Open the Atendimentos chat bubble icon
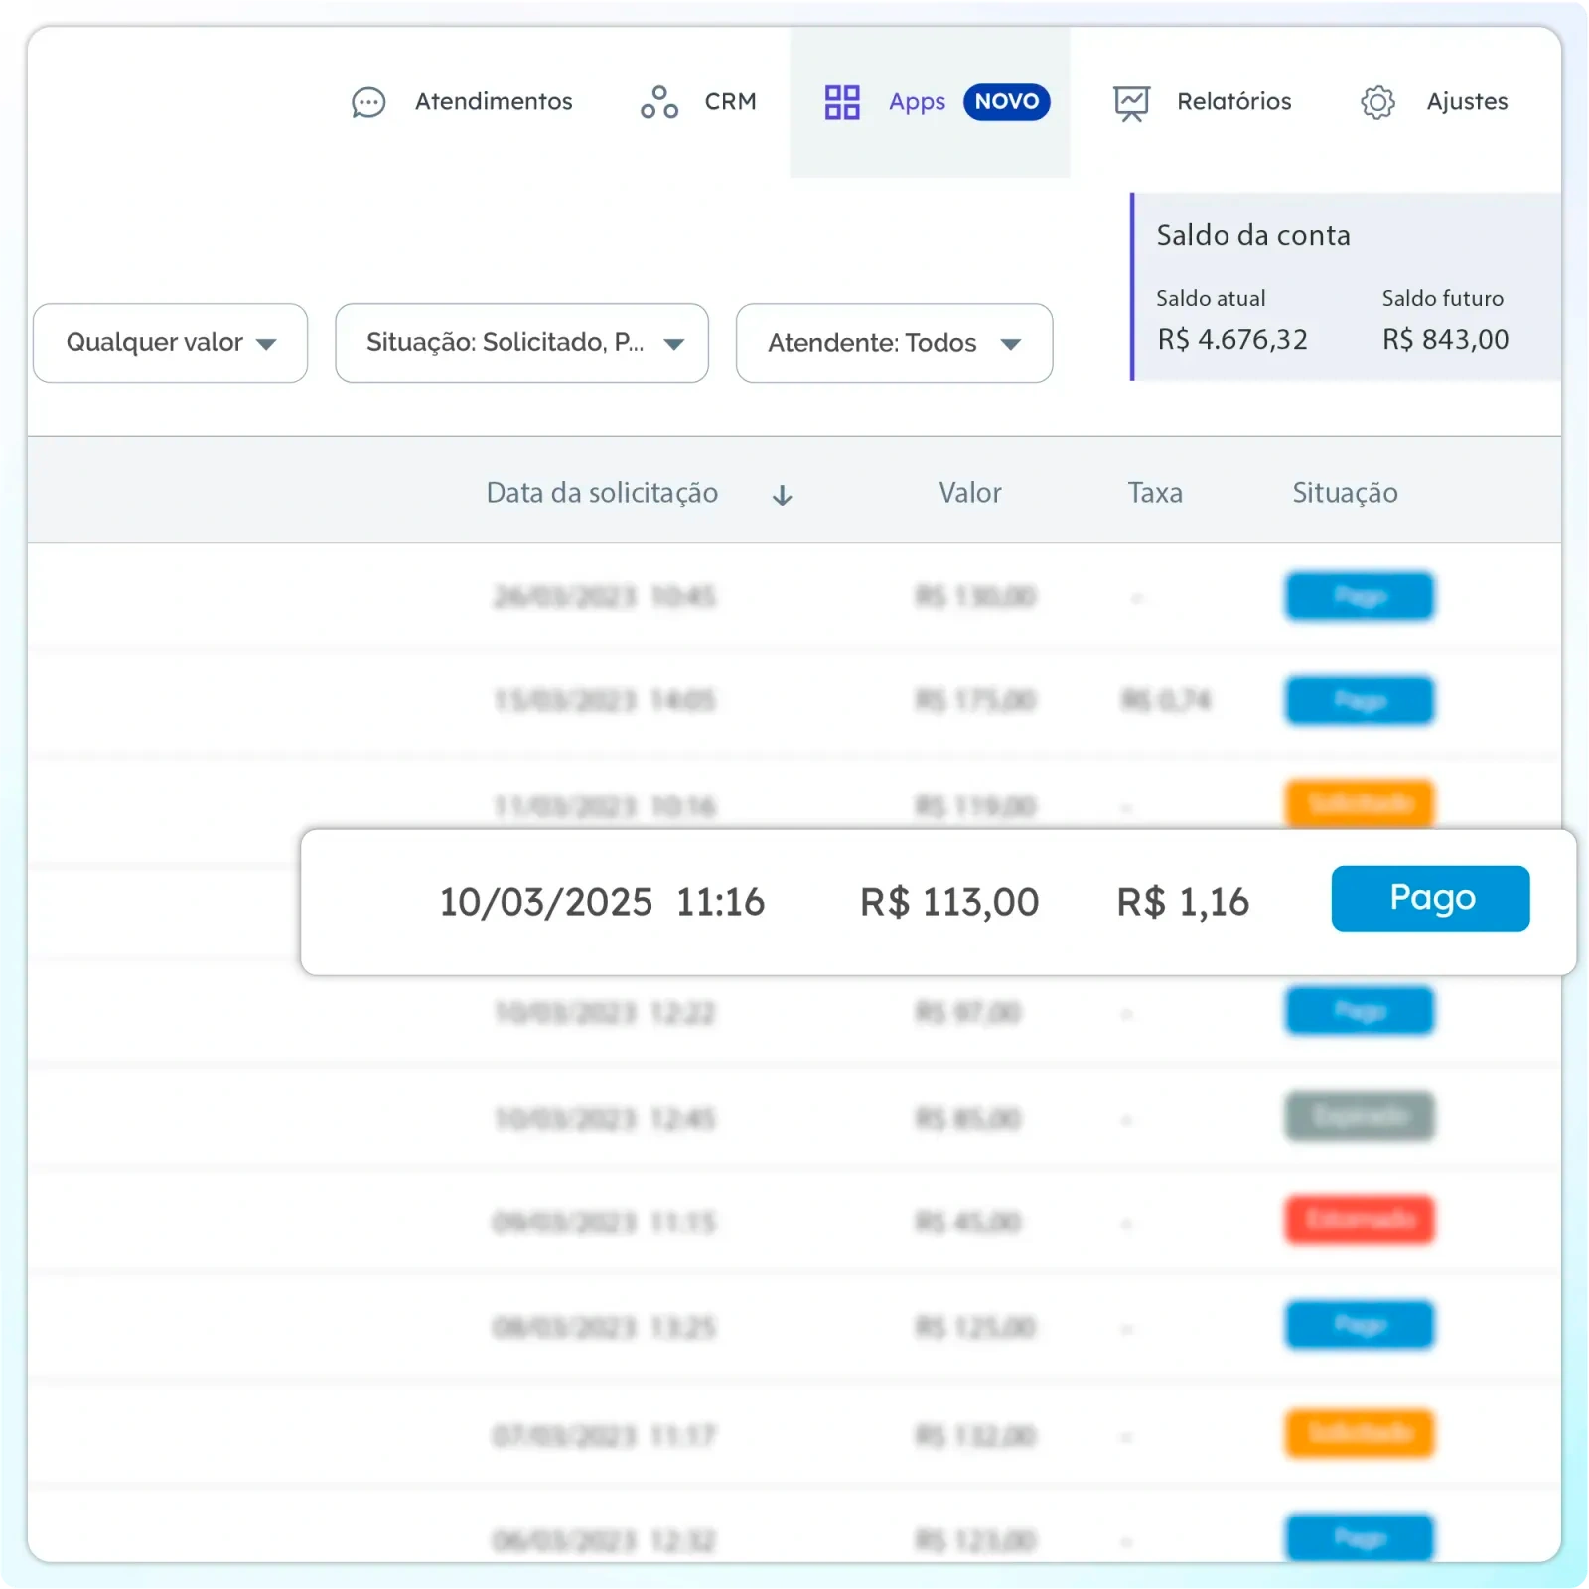 (368, 102)
